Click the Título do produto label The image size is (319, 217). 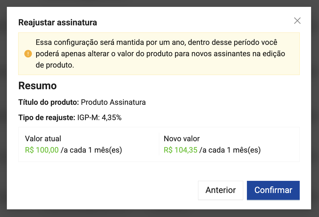click(49, 102)
